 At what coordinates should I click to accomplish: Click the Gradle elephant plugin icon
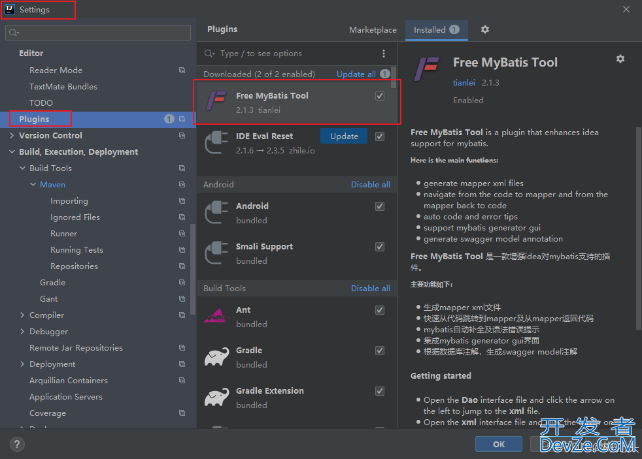[216, 356]
